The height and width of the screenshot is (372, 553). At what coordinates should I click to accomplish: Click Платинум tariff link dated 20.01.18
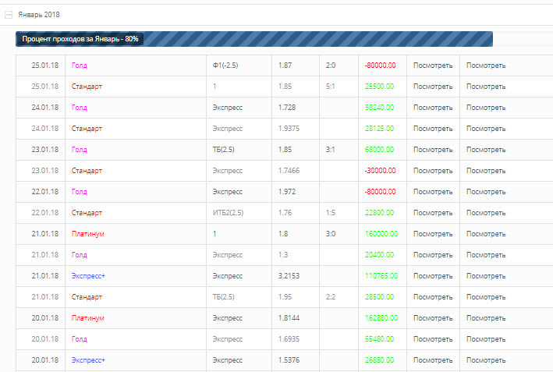click(x=87, y=318)
